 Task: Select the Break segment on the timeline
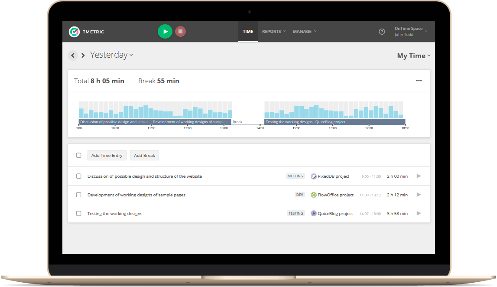coord(247,122)
